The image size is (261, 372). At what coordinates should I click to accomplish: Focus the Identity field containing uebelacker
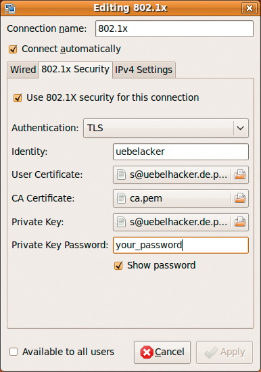click(181, 152)
